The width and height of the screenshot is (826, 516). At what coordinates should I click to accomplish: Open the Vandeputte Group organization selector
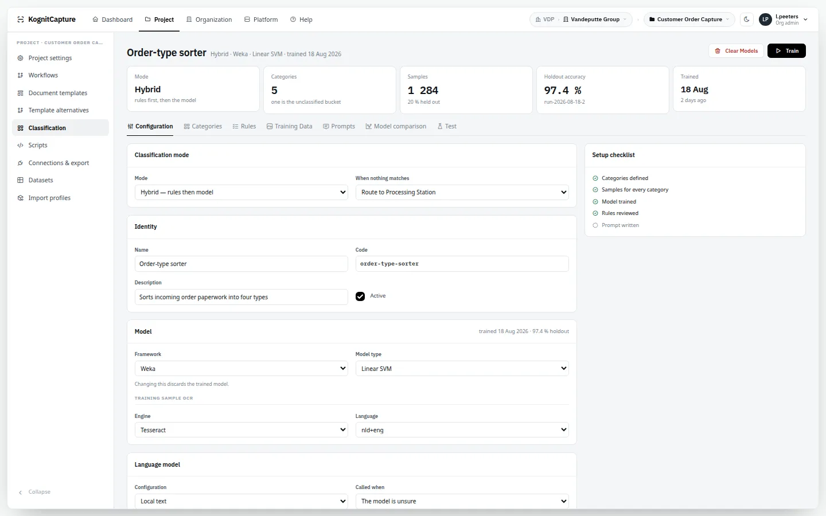coord(595,19)
